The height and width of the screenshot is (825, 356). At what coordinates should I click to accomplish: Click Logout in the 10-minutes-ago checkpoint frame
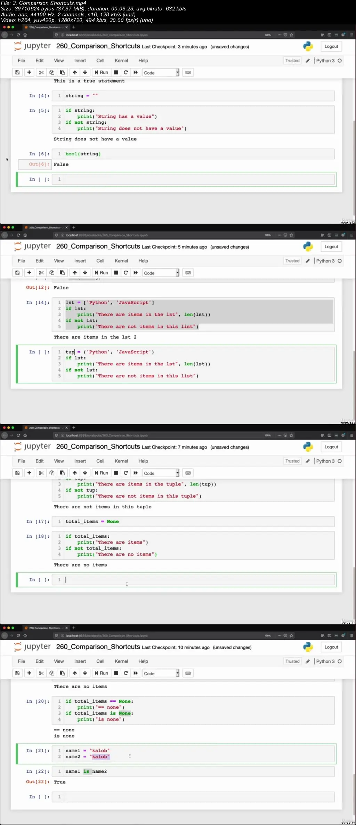tap(331, 647)
